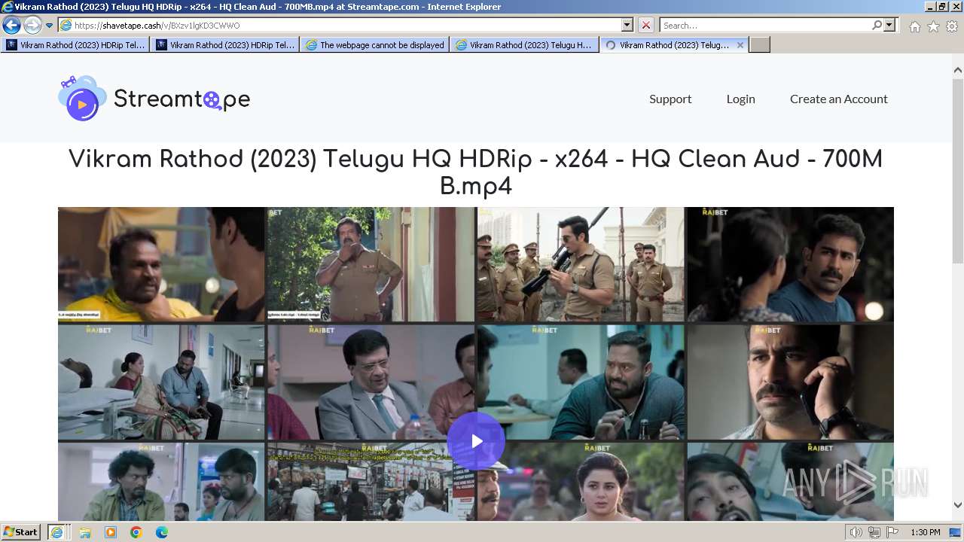The image size is (964, 542).
Task: Click Internet Explorer taskbar icon
Action: click(56, 532)
